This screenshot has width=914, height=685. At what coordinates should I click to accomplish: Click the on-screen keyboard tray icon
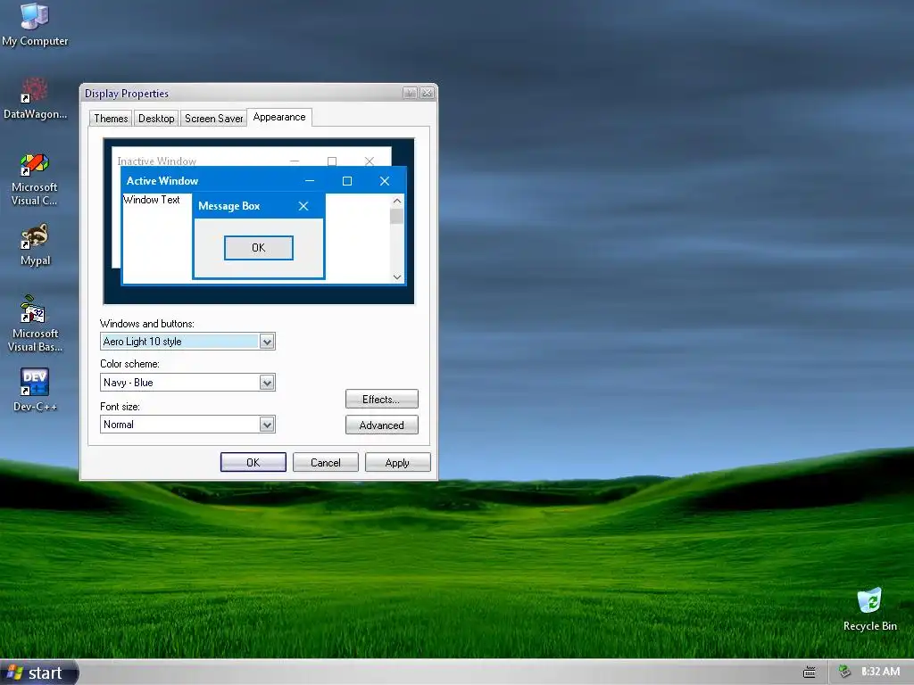(810, 673)
